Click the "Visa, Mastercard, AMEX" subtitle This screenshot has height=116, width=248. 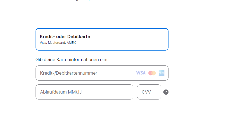(x=58, y=43)
